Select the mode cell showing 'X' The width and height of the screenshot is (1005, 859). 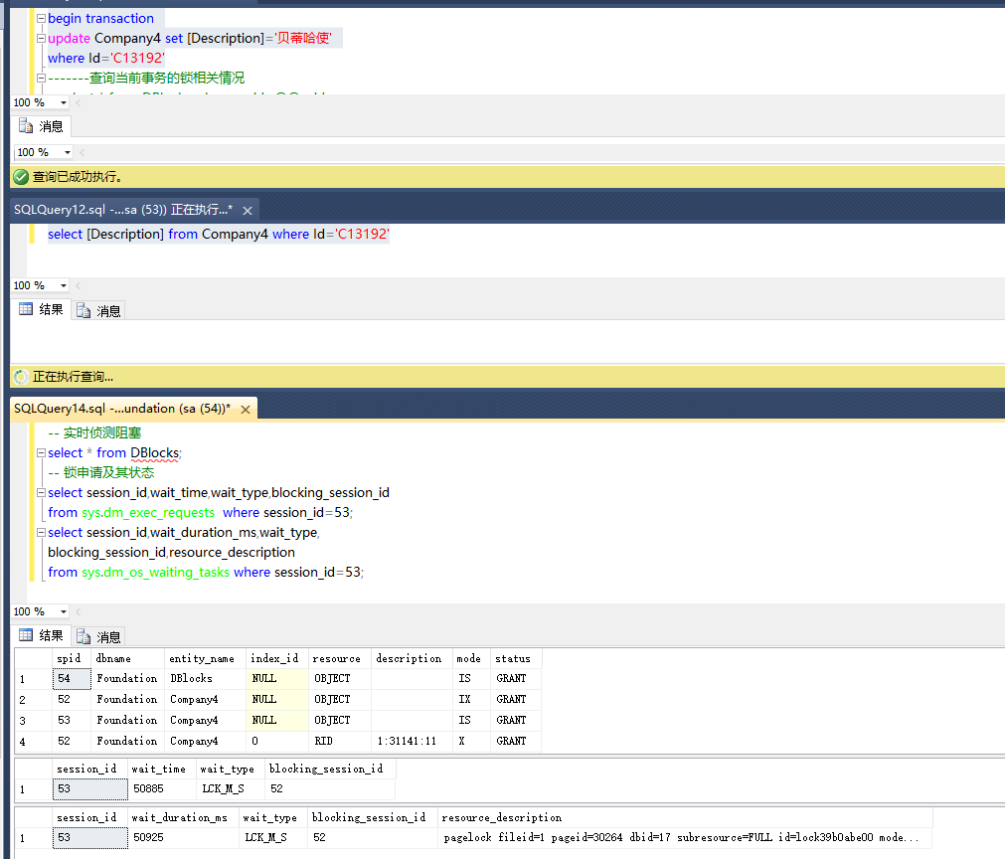click(472, 741)
